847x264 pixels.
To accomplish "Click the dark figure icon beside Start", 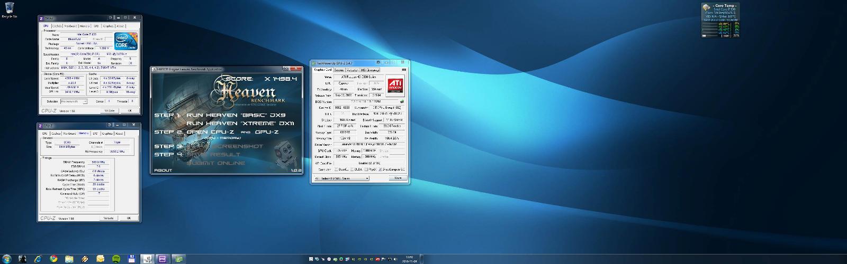I will tap(22, 259).
